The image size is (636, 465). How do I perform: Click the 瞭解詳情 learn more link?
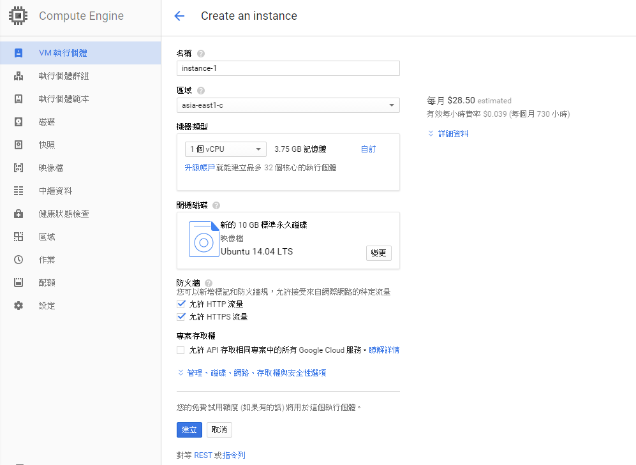384,350
